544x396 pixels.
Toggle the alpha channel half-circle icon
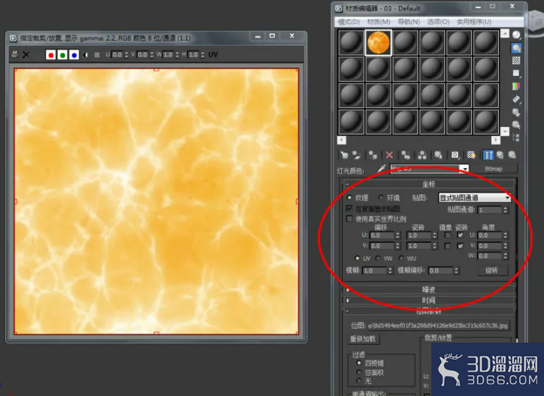(86, 55)
